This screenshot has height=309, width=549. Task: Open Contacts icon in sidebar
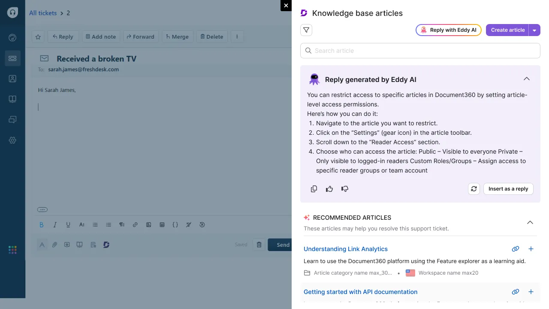[x=12, y=79]
